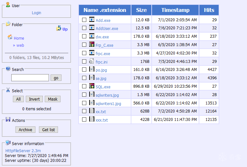This screenshot has width=247, height=167.
Task: Click the Frp_C.exe file icon
Action: point(92,44)
